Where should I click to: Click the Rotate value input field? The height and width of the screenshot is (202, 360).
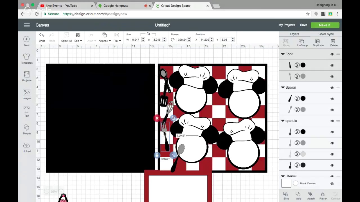(x=182, y=40)
